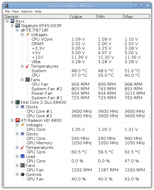Open the Help menu

(x=38, y=11)
